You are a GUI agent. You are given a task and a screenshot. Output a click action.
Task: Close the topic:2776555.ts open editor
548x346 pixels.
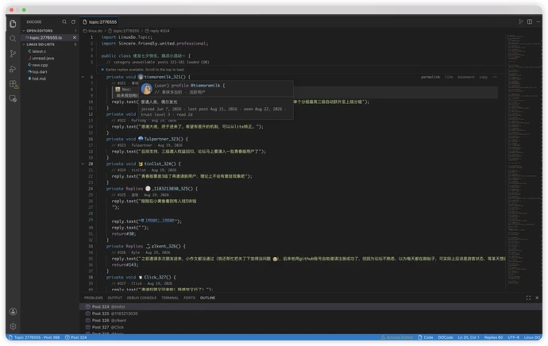[x=75, y=37]
